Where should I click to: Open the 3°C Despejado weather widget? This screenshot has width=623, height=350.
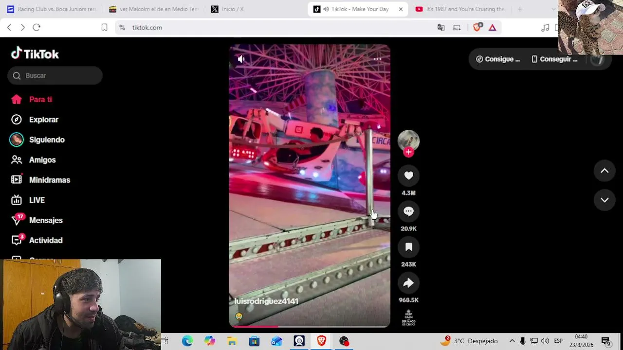point(469,341)
